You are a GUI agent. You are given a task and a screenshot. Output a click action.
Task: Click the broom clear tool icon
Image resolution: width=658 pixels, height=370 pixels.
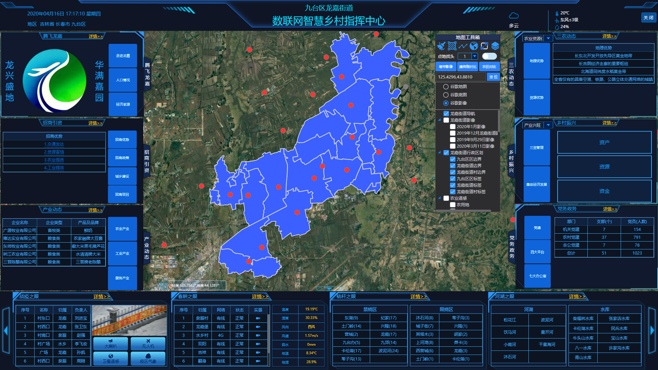[441, 46]
